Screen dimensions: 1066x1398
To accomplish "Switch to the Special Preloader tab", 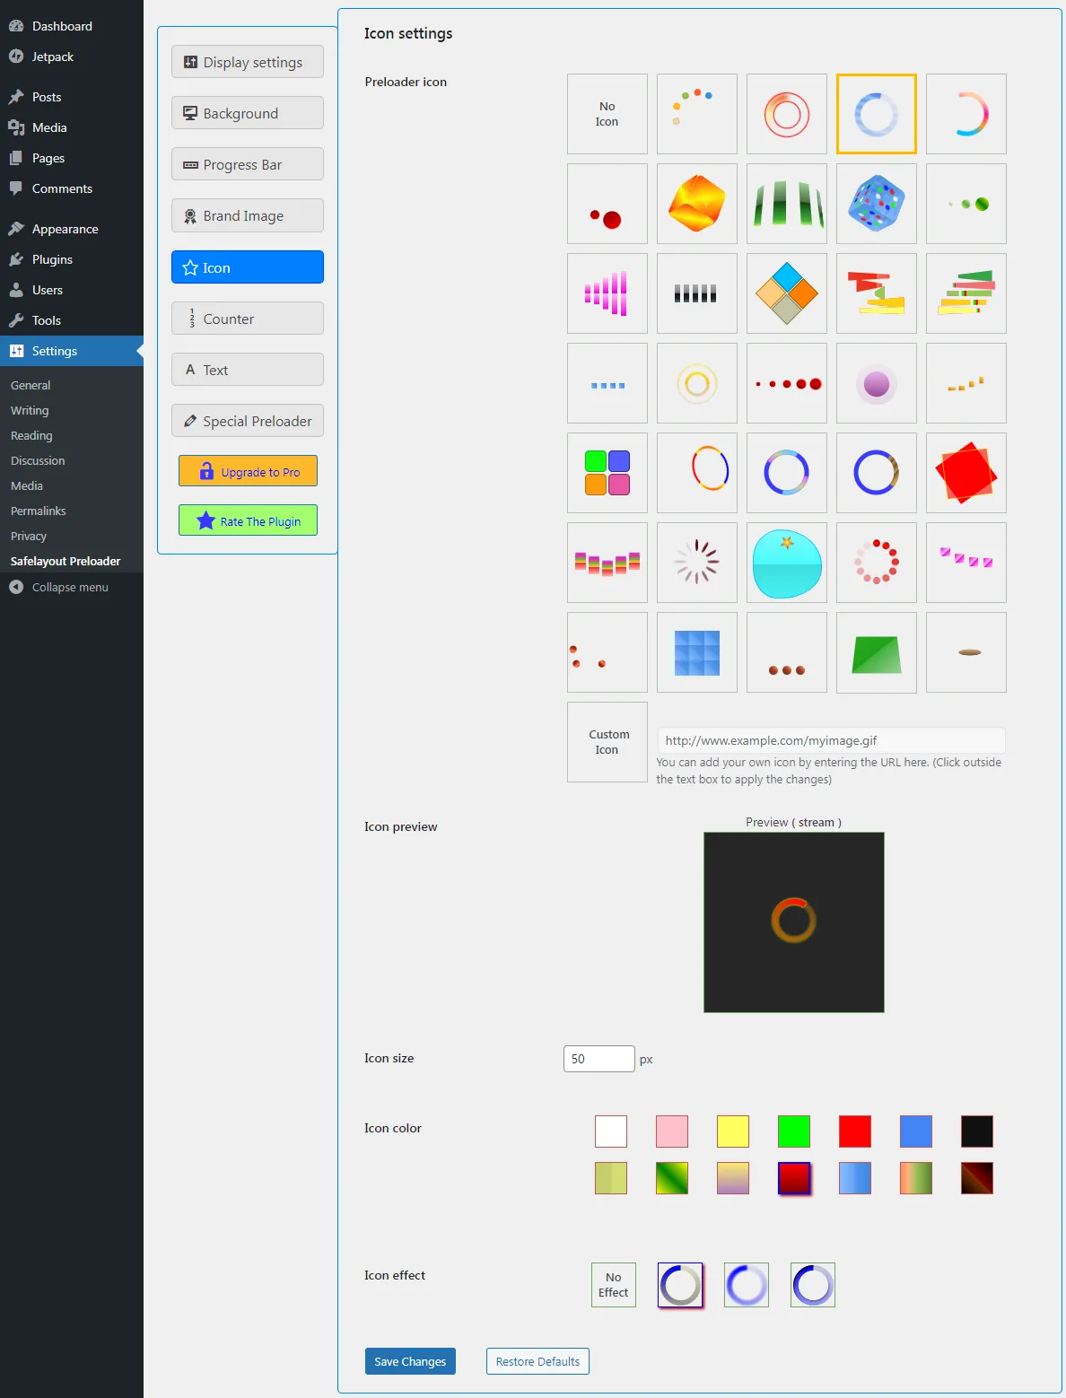I will (248, 421).
